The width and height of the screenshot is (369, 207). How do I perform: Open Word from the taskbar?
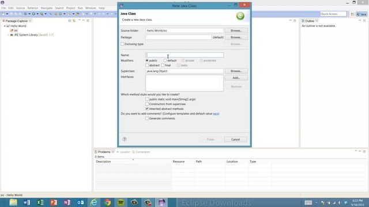27,202
